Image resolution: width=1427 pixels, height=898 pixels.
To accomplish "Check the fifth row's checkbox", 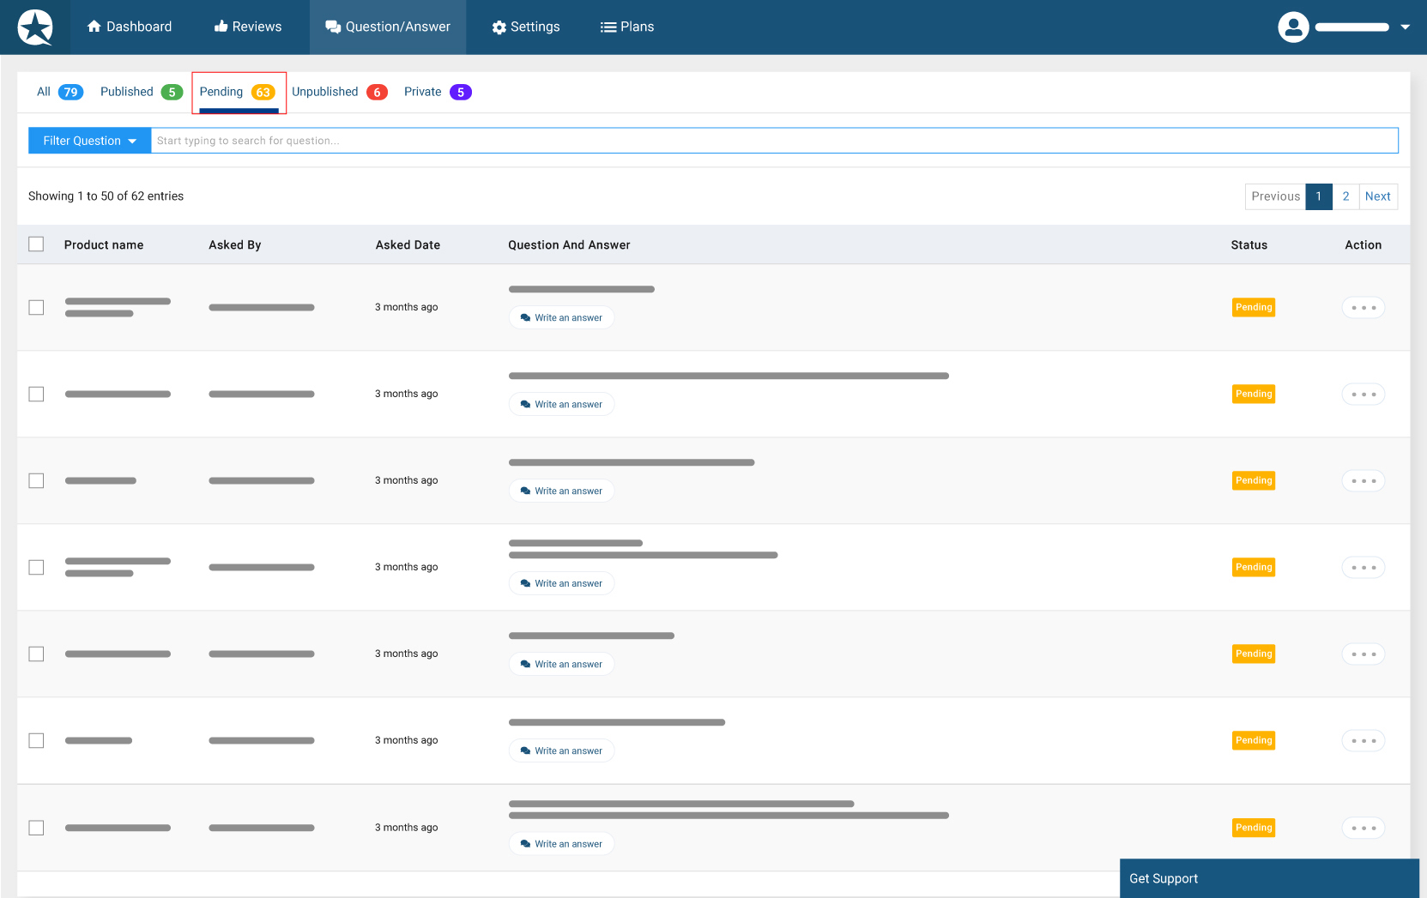I will click(36, 654).
